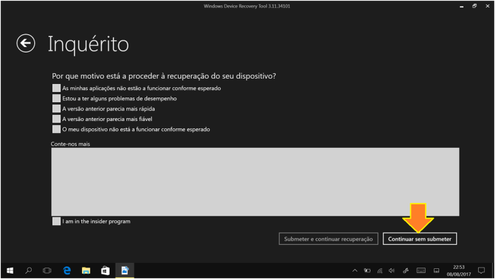Open the Windows Start menu

(x=10, y=270)
